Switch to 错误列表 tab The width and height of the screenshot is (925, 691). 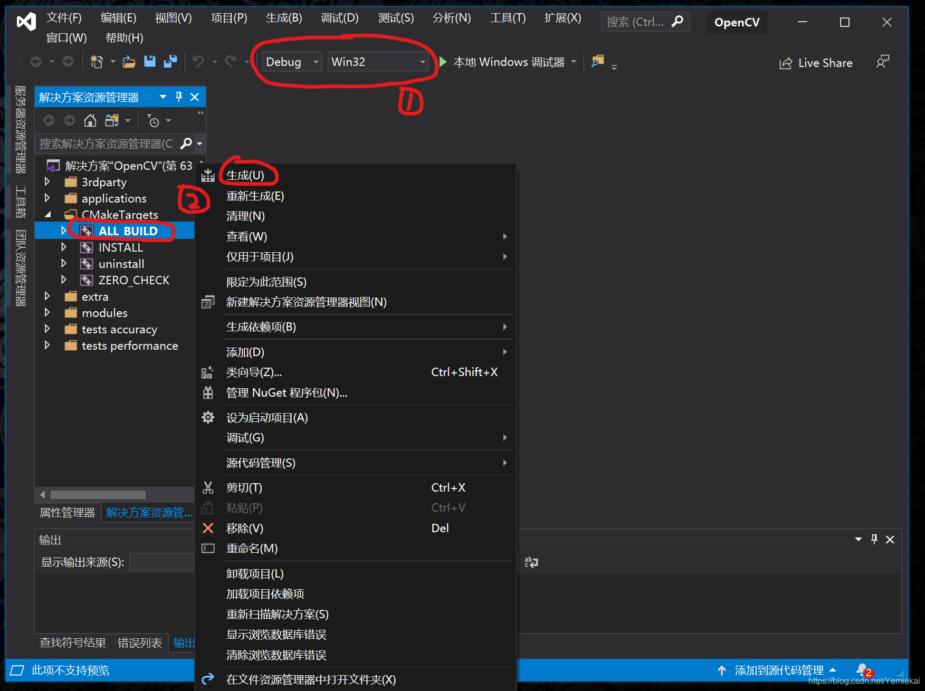[139, 642]
